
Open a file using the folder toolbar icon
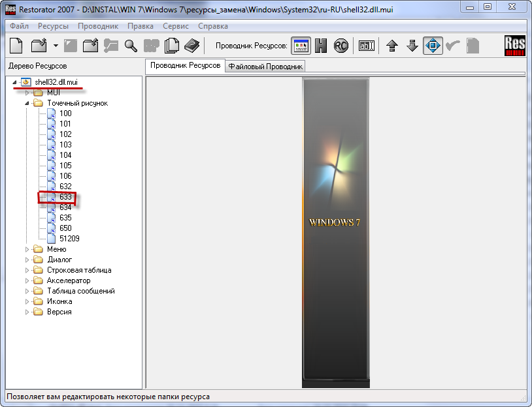tap(39, 46)
